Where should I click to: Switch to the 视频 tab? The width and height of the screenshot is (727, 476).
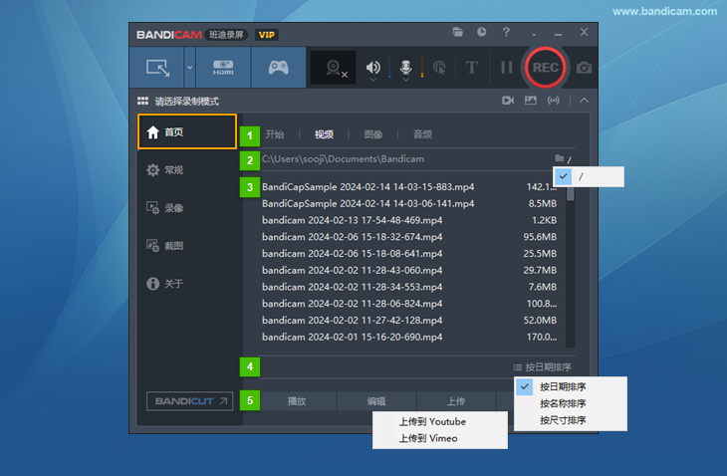point(324,134)
